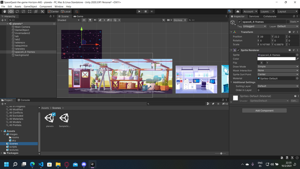Toggle 2D view mode in Scene
Viewport: 300px width, 169px height.
(x=84, y=20)
